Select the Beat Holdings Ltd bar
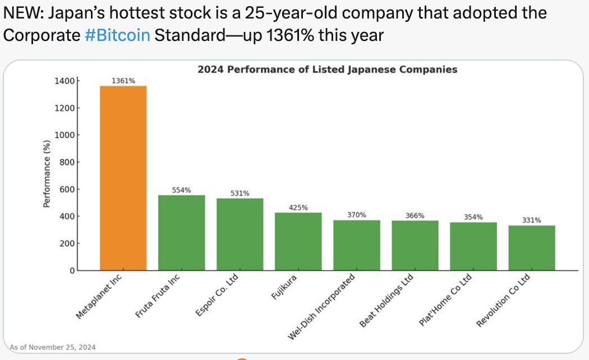 point(415,246)
